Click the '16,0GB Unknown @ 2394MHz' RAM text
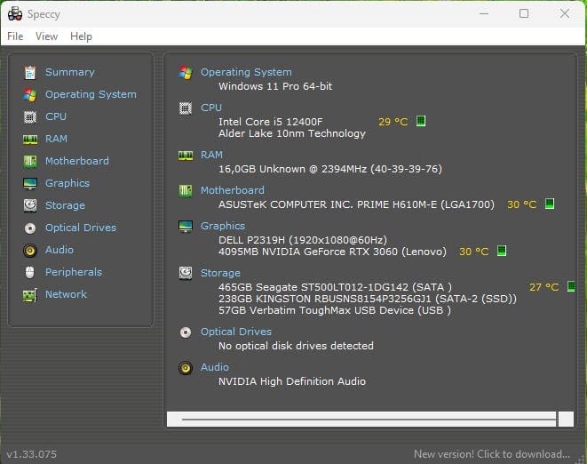The image size is (587, 464). pos(292,169)
